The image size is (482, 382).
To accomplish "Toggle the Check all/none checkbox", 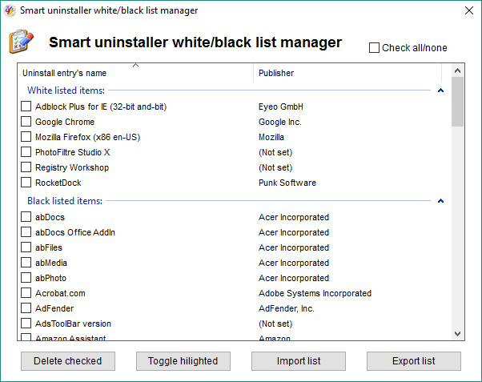I will click(x=374, y=48).
